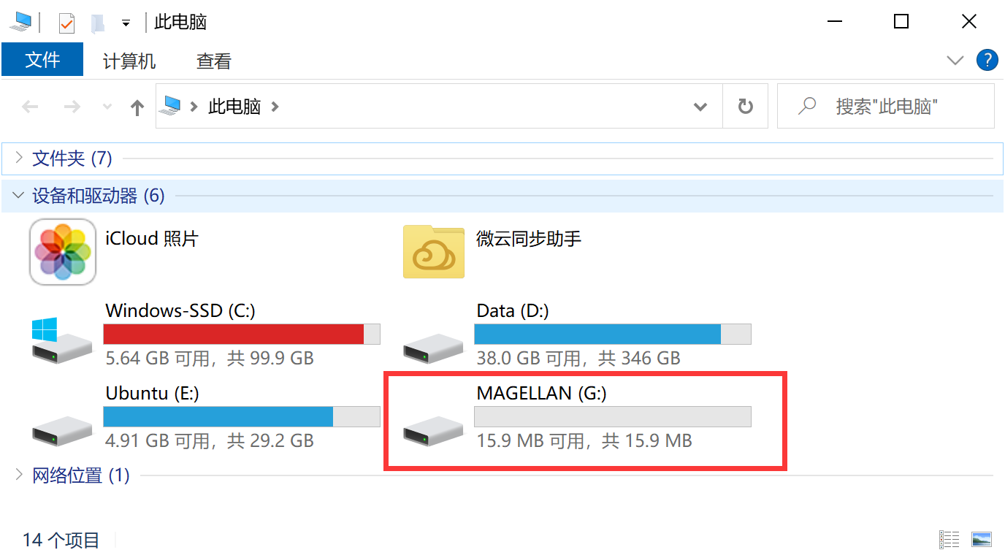Click the up-one-level navigation arrow
1005x558 pixels.
pyautogui.click(x=137, y=106)
